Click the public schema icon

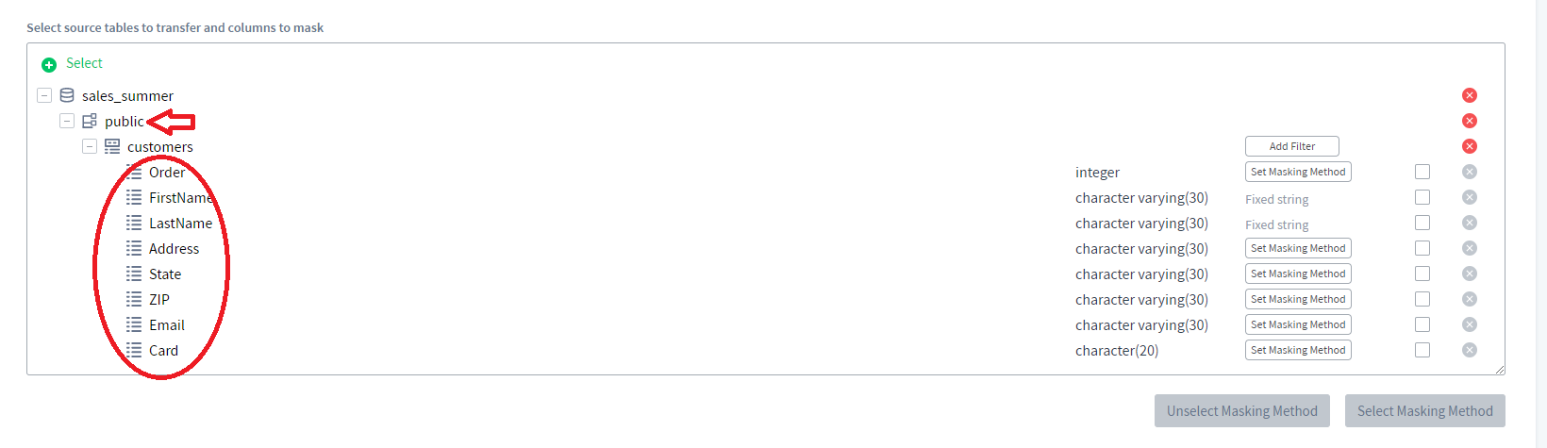[x=90, y=121]
